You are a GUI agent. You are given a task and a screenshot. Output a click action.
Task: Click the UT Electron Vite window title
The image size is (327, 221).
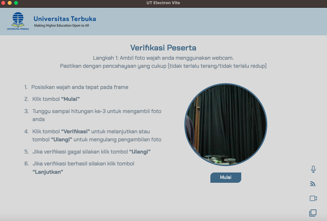pos(163,3)
